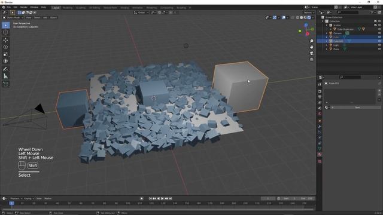Jump to the timeline end frame
The width and height of the screenshot is (383, 215).
pos(171,198)
